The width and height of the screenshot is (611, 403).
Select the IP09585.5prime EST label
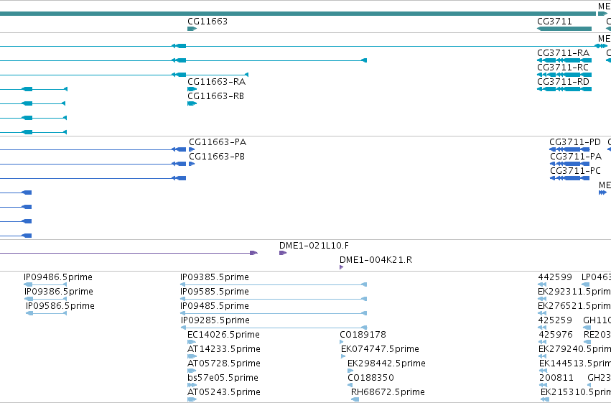(215, 292)
